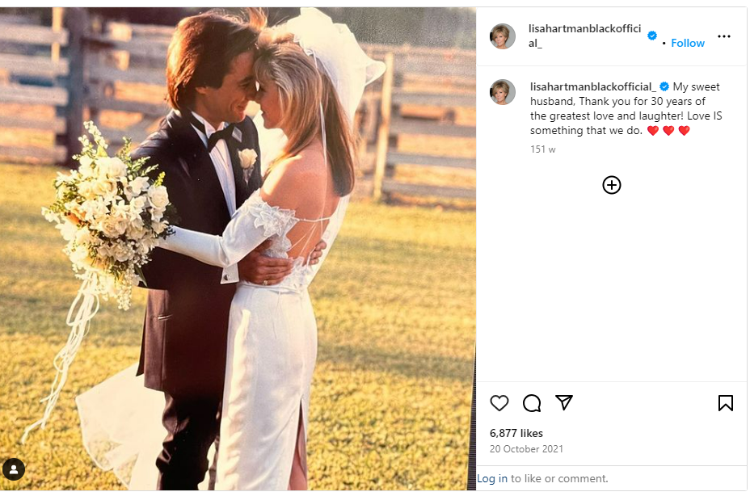Save the post with the bookmark icon
Image resolution: width=750 pixels, height=496 pixels.
pos(725,403)
